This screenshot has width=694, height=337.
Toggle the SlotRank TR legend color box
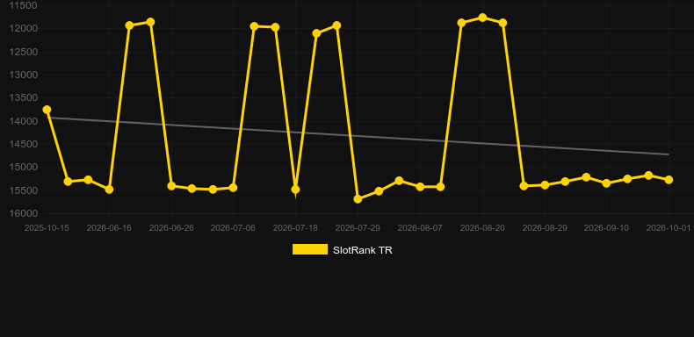point(310,249)
